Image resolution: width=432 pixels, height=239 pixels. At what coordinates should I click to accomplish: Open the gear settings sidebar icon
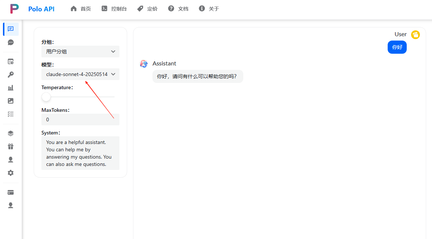tap(11, 173)
